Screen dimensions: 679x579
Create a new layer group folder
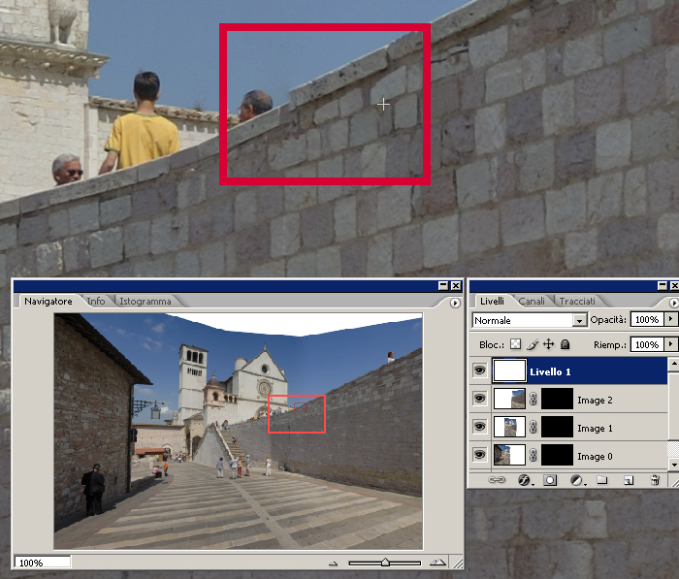coord(602,480)
